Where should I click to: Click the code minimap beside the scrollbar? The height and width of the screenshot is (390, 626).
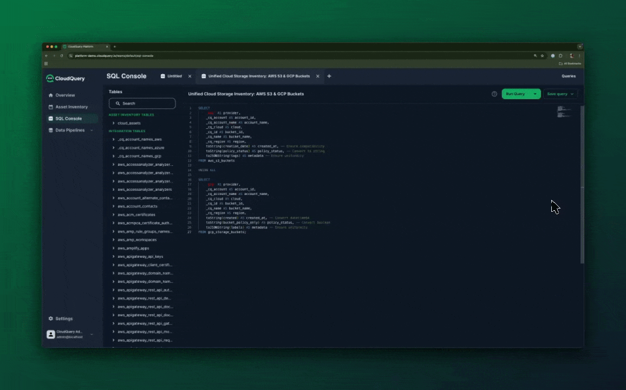click(564, 111)
